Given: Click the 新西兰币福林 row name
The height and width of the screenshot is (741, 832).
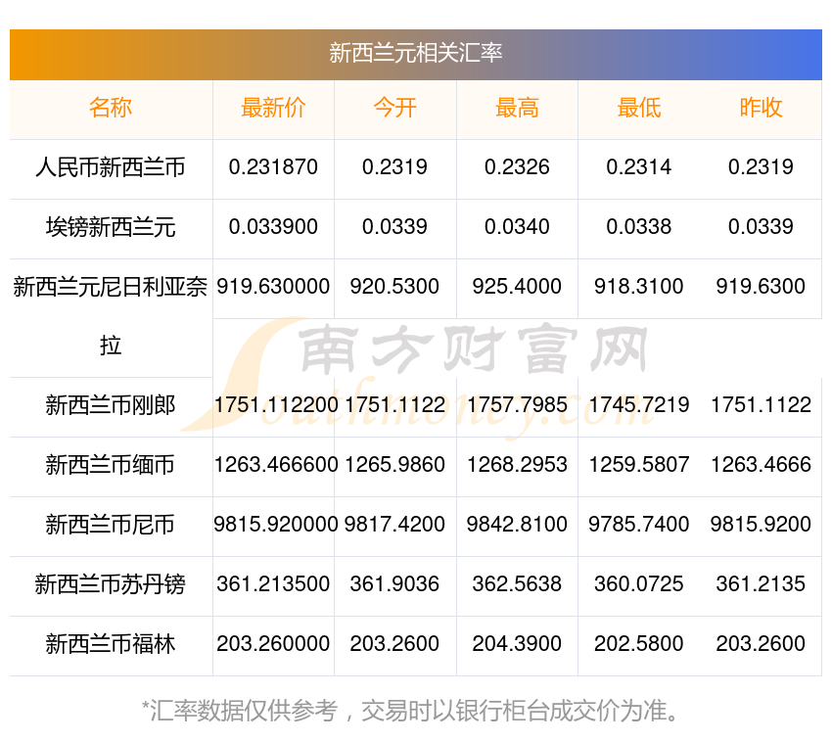Looking at the screenshot, I should (x=111, y=644).
